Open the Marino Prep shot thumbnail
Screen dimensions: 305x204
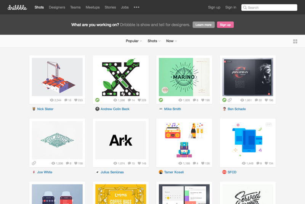coord(184,77)
